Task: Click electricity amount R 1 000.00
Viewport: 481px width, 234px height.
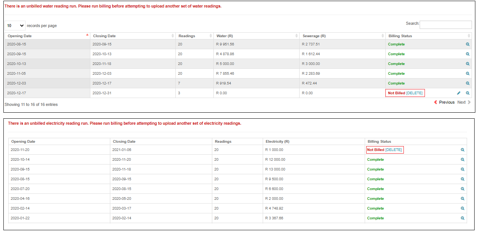Action: (274, 150)
